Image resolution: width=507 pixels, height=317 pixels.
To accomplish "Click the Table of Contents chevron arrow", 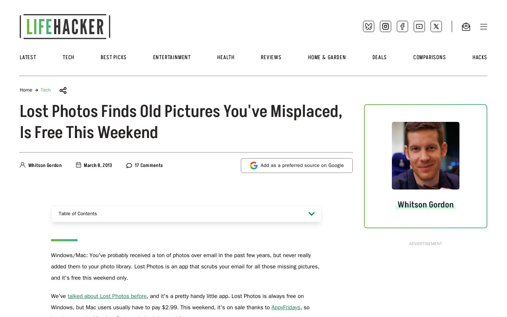I will (312, 214).
